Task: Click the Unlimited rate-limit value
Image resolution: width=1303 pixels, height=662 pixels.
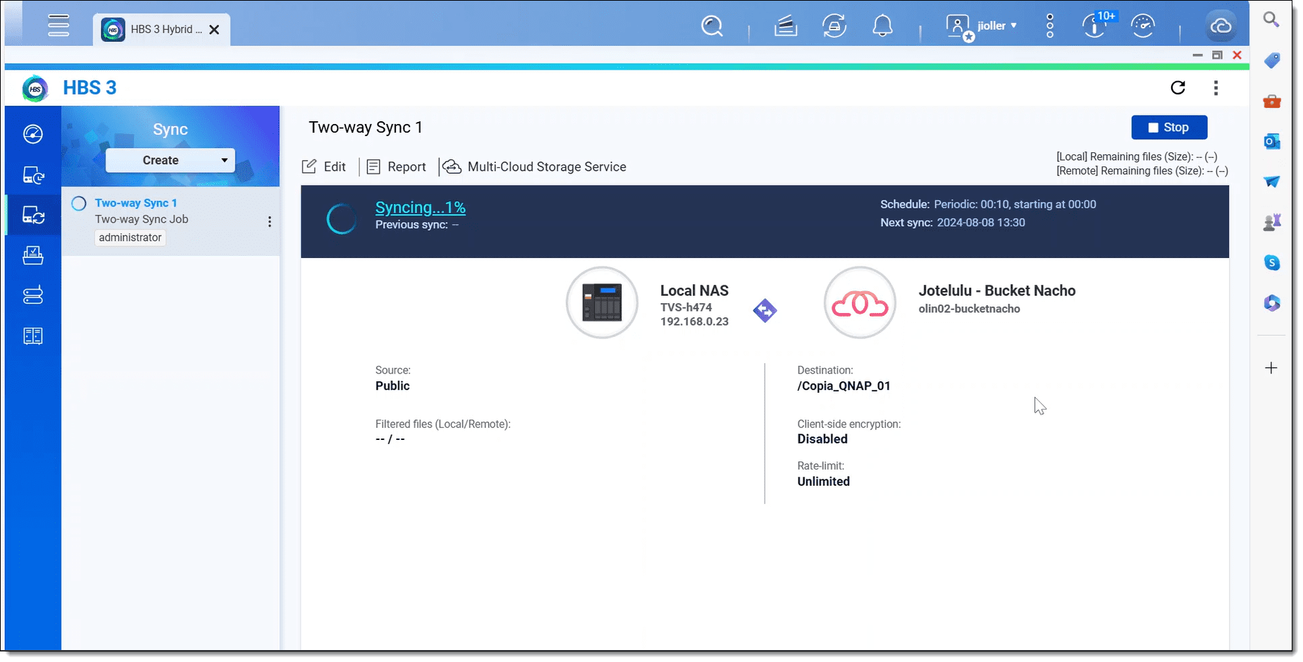Action: click(x=823, y=482)
